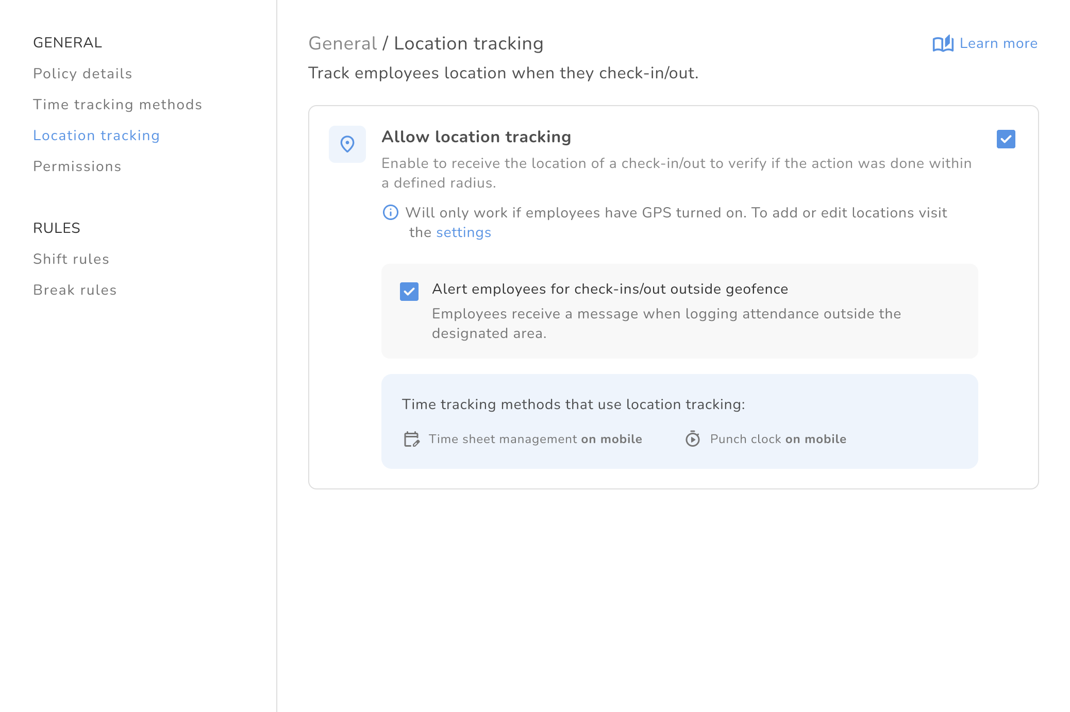Open the Permissions section
This screenshot has width=1070, height=712.
click(77, 166)
